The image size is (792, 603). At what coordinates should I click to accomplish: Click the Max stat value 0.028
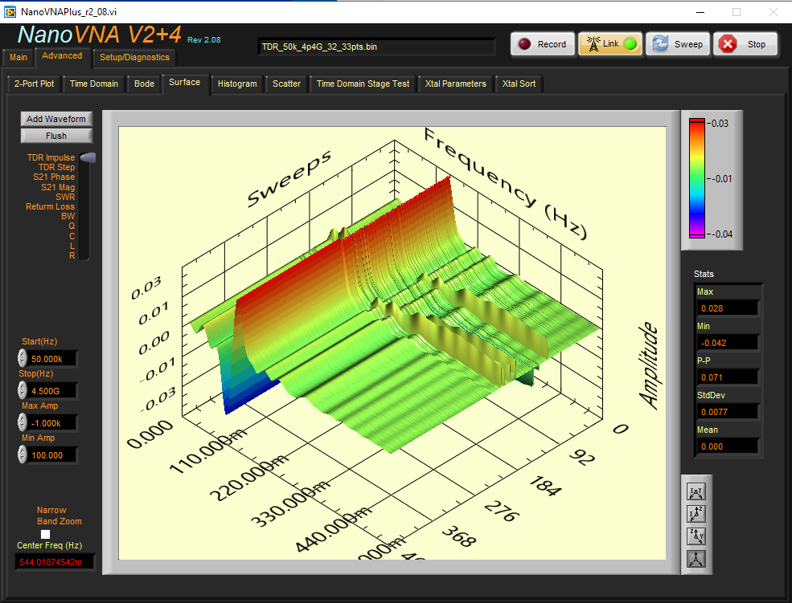pyautogui.click(x=728, y=308)
